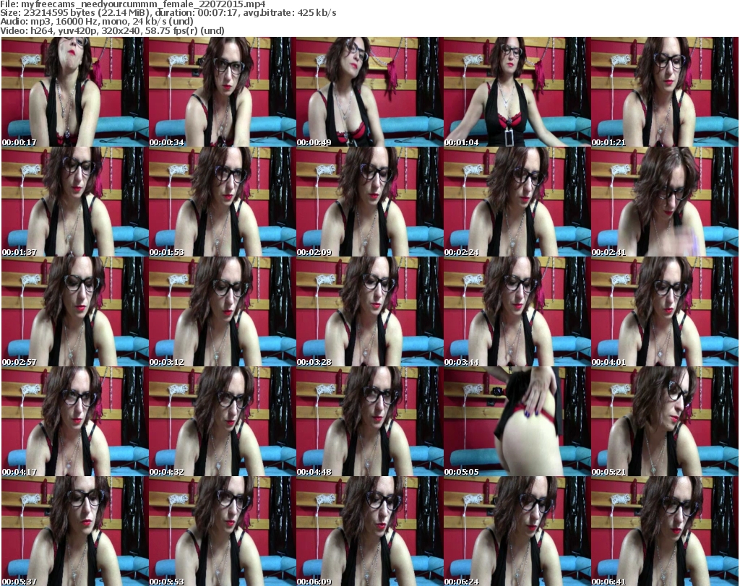Click the thumbnail timestamped 00:00:49
The width and height of the screenshot is (740, 586).
(369, 92)
